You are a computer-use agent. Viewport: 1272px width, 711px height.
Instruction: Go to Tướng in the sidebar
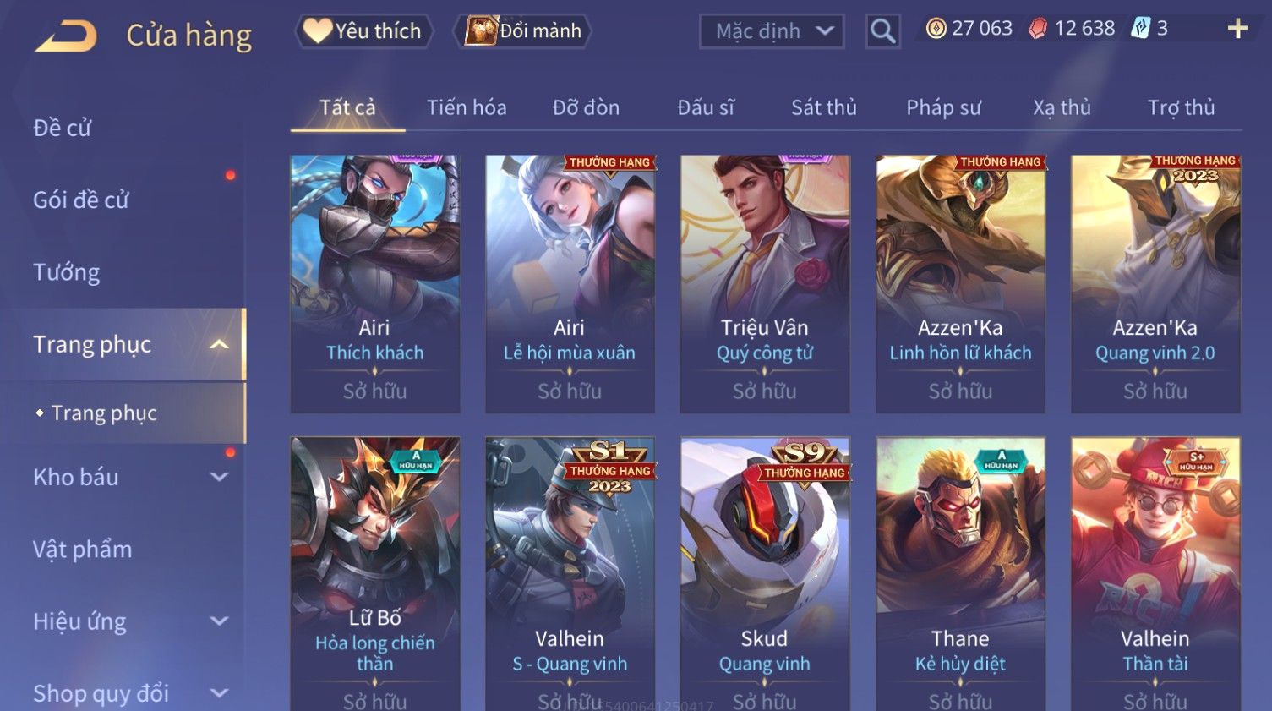coord(67,272)
